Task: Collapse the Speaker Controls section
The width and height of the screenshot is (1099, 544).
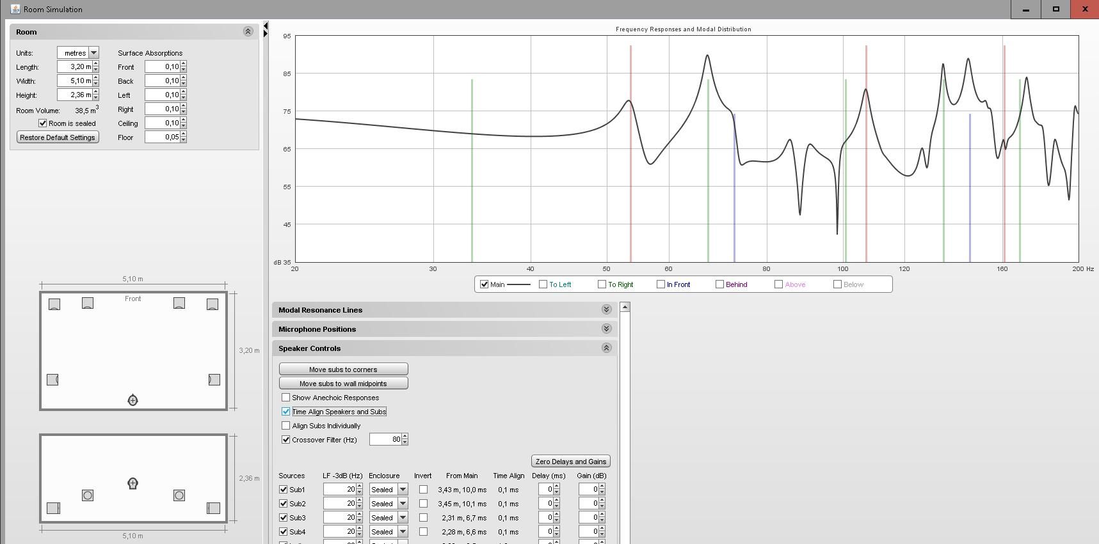Action: tap(606, 348)
